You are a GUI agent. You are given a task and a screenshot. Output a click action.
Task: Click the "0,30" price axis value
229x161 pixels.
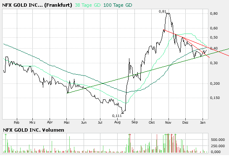(x=214, y=63)
